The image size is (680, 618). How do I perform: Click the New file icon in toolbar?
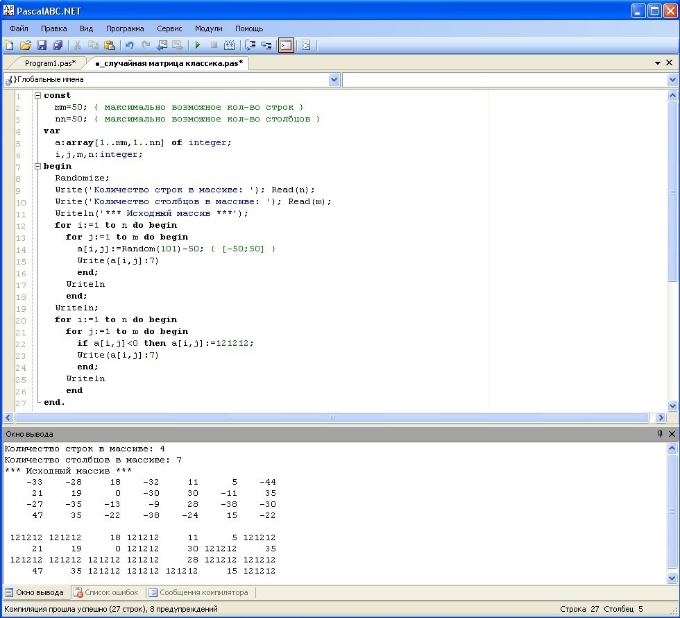(9, 45)
